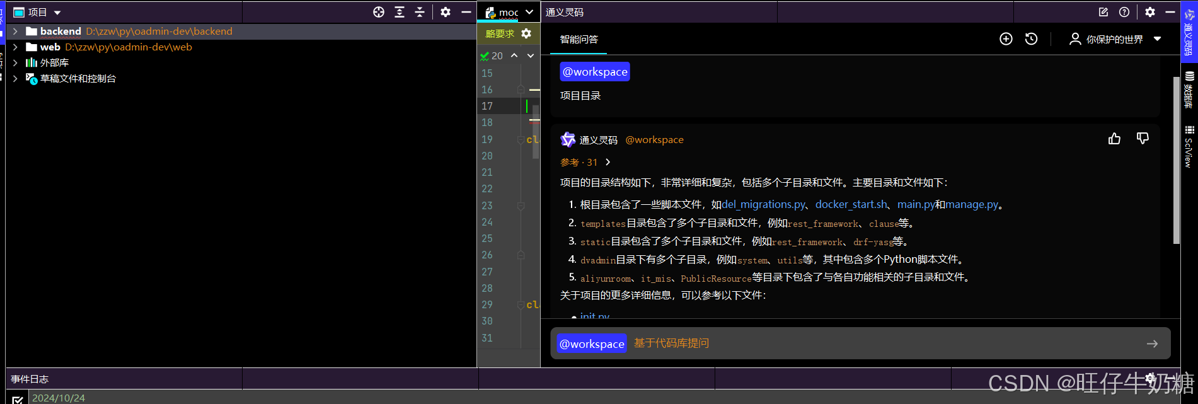1198x404 pixels.
Task: Open the manage.py link
Action: (x=972, y=204)
